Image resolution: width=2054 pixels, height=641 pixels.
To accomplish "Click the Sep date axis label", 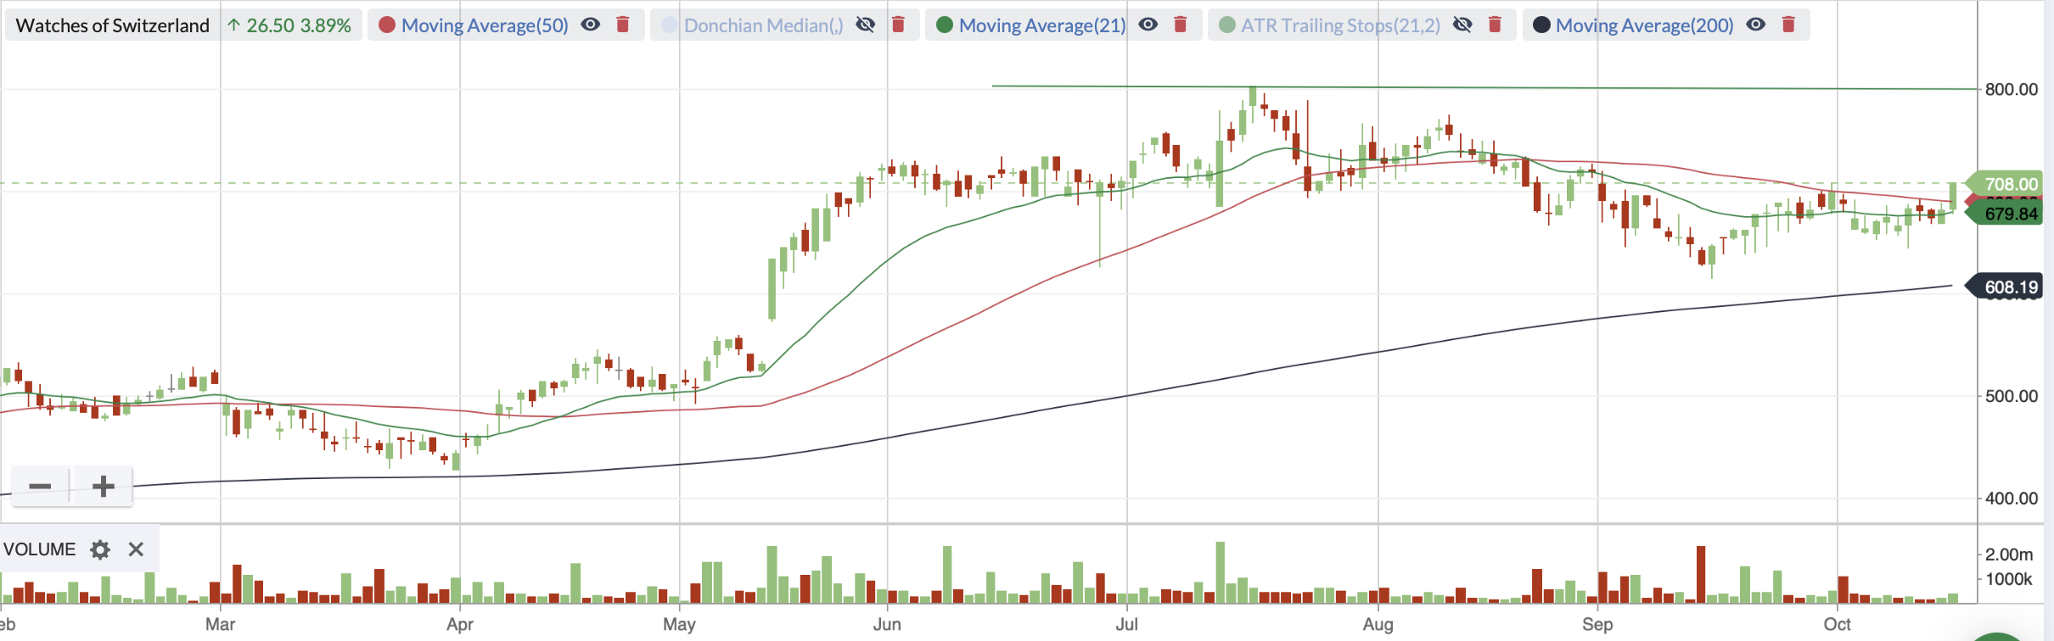I will (x=1597, y=624).
